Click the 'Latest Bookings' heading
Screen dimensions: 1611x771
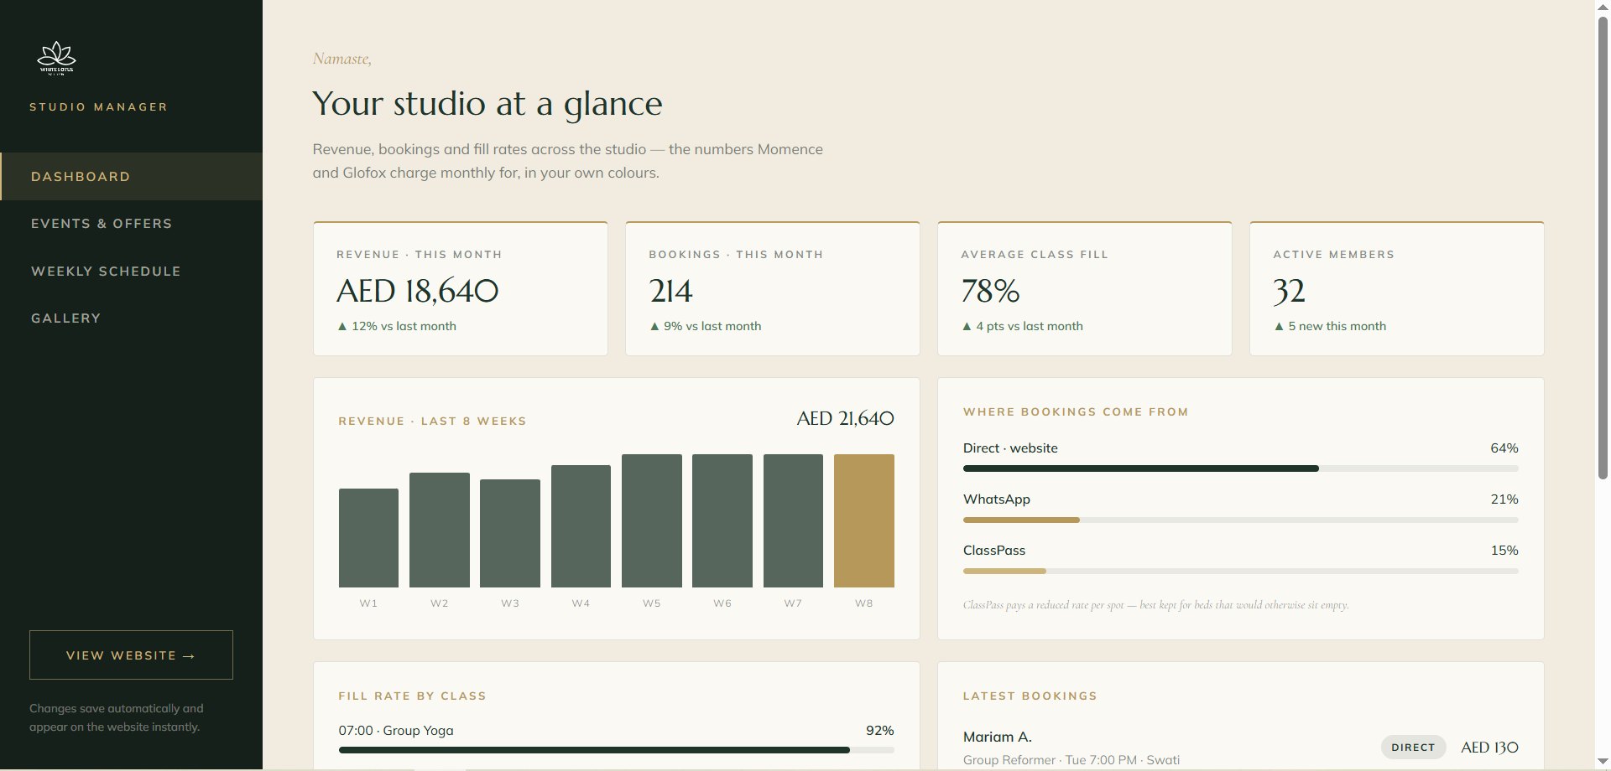click(1030, 696)
